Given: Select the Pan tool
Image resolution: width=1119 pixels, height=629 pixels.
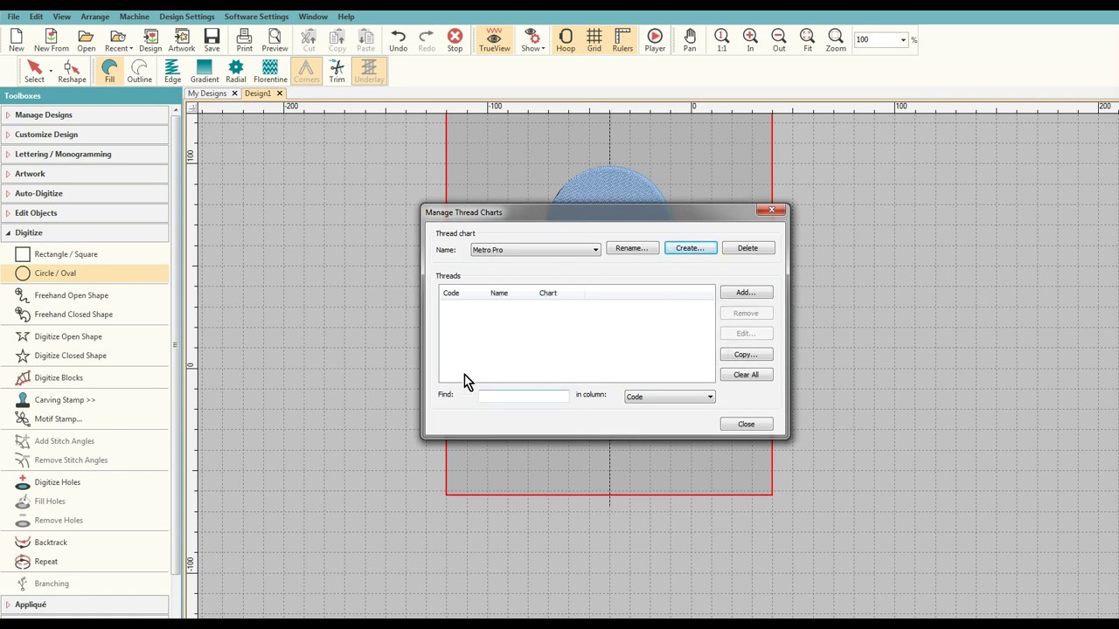Looking at the screenshot, I should pyautogui.click(x=690, y=40).
